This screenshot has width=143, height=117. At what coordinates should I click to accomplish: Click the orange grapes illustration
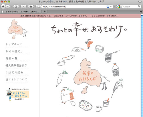tap(89, 44)
